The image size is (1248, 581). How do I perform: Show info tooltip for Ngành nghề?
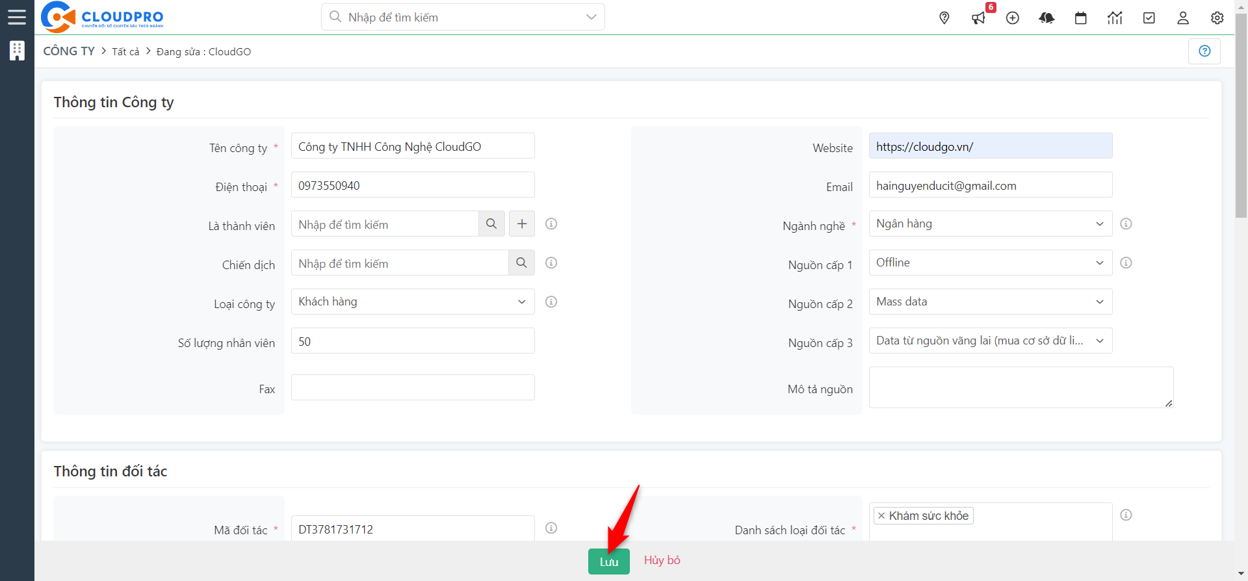[x=1126, y=224]
